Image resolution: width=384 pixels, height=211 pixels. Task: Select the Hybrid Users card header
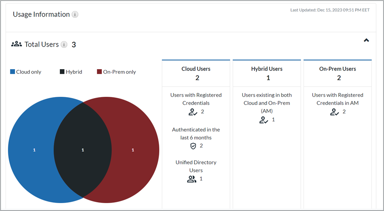(x=267, y=73)
